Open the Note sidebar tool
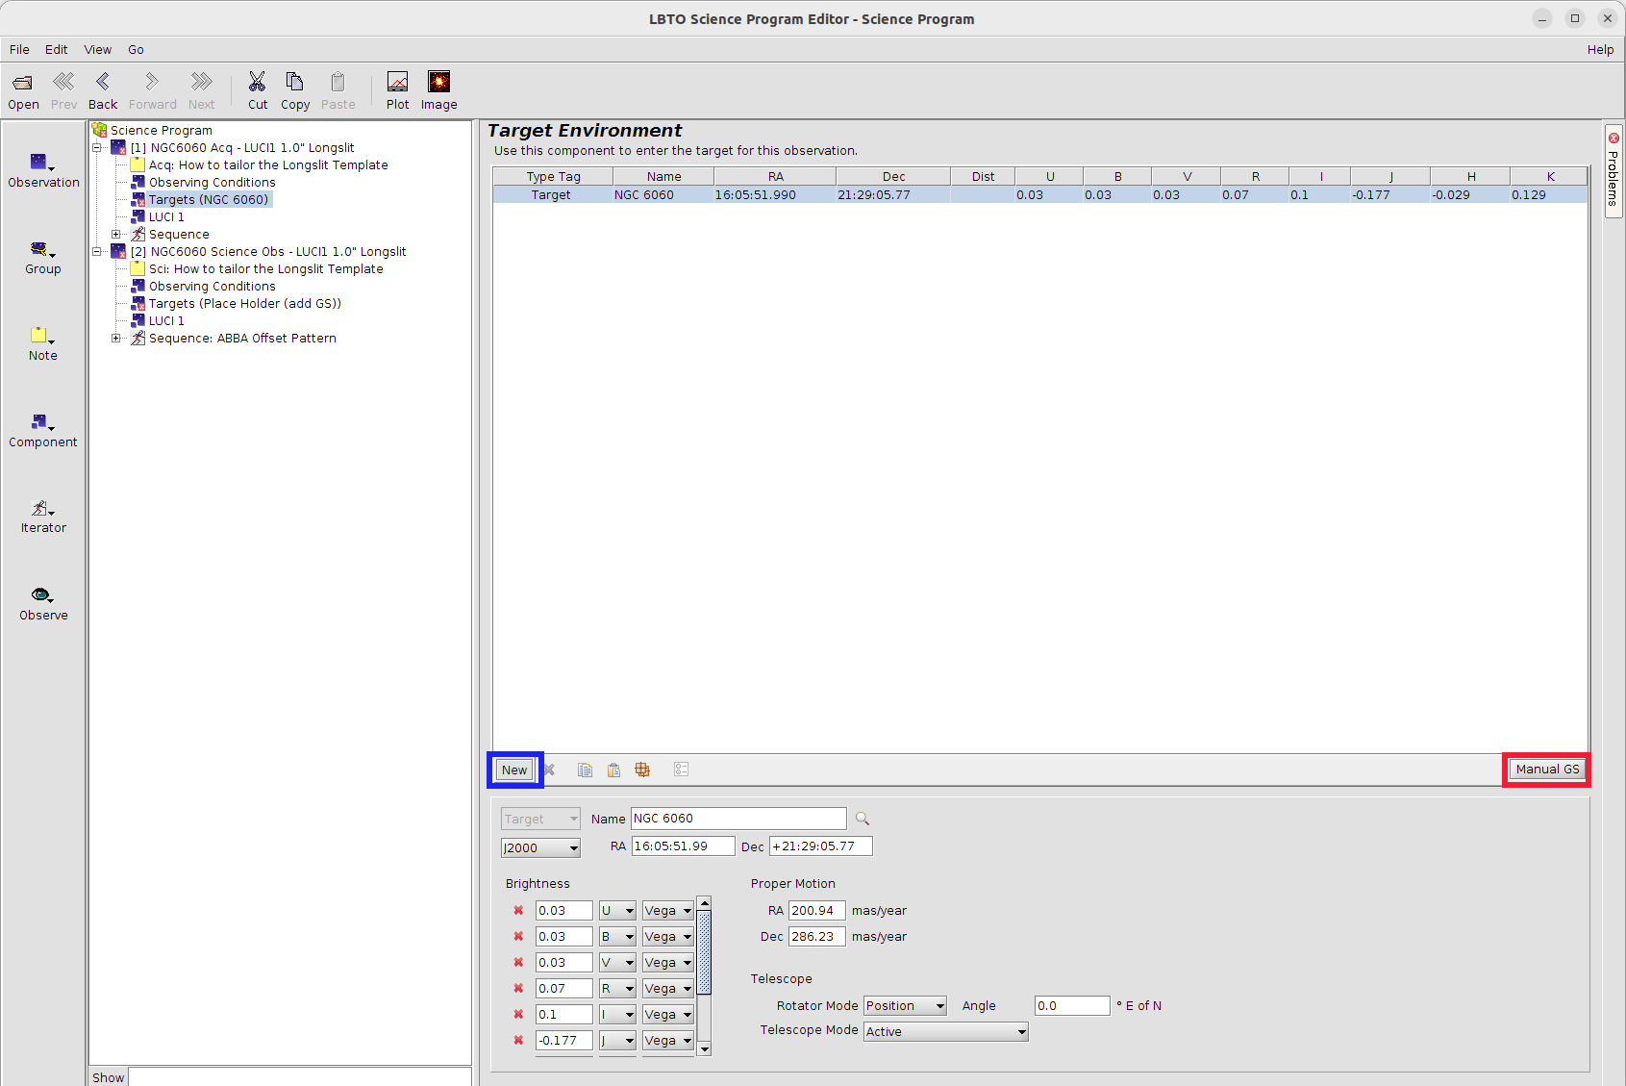The image size is (1626, 1086). coord(42,342)
